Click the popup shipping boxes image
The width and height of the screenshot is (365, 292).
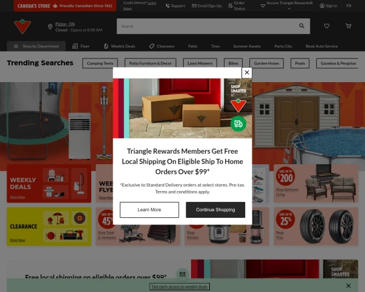pyautogui.click(x=182, y=108)
